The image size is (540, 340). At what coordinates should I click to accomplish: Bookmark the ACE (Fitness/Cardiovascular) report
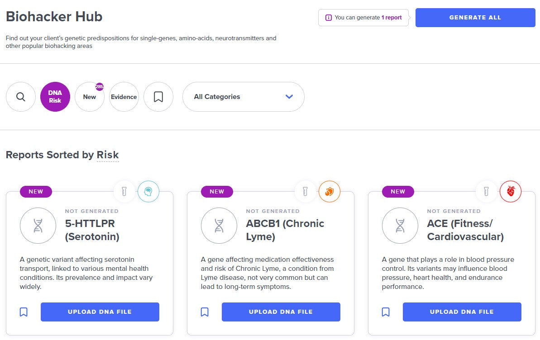[386, 312]
